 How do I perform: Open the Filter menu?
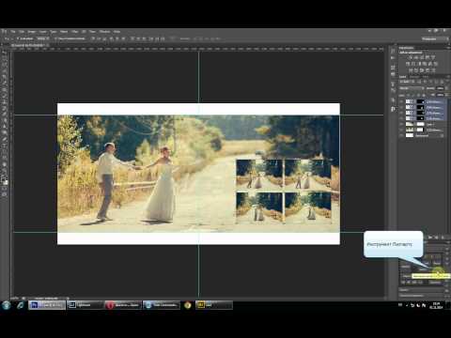(x=74, y=32)
